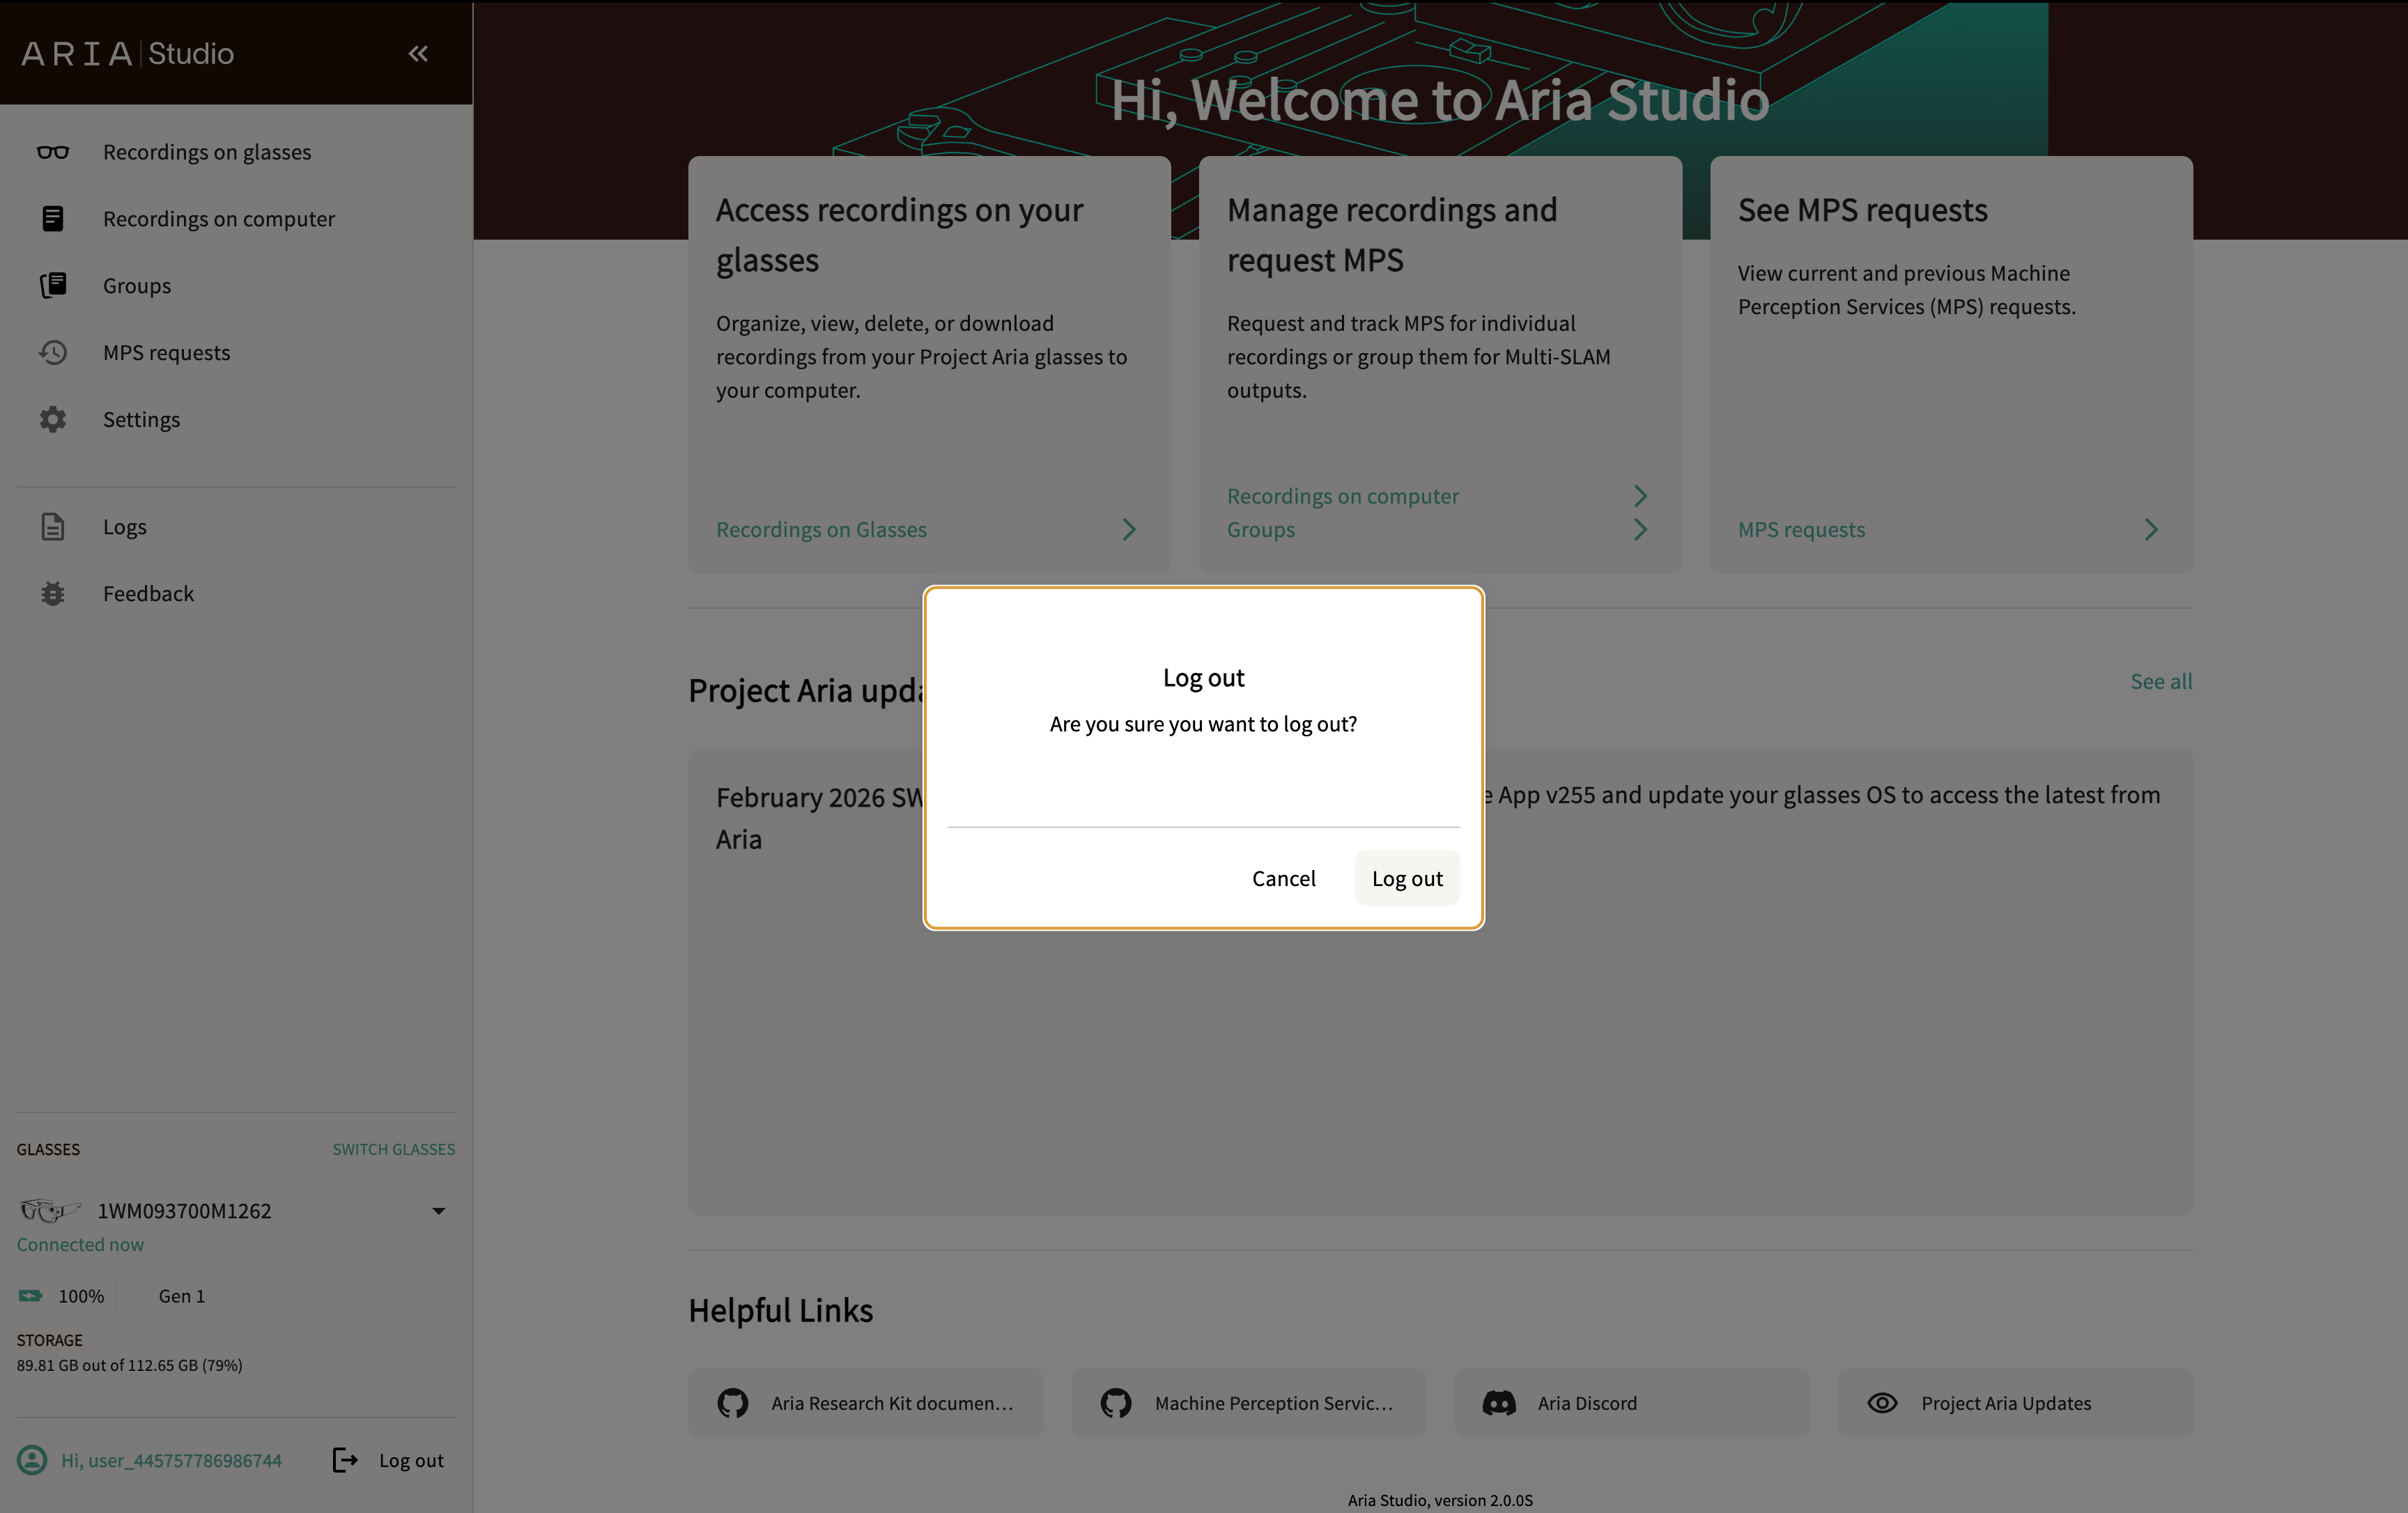This screenshot has width=2408, height=1513.
Task: Click the Discord icon on Aria Discord link
Action: click(x=1499, y=1403)
